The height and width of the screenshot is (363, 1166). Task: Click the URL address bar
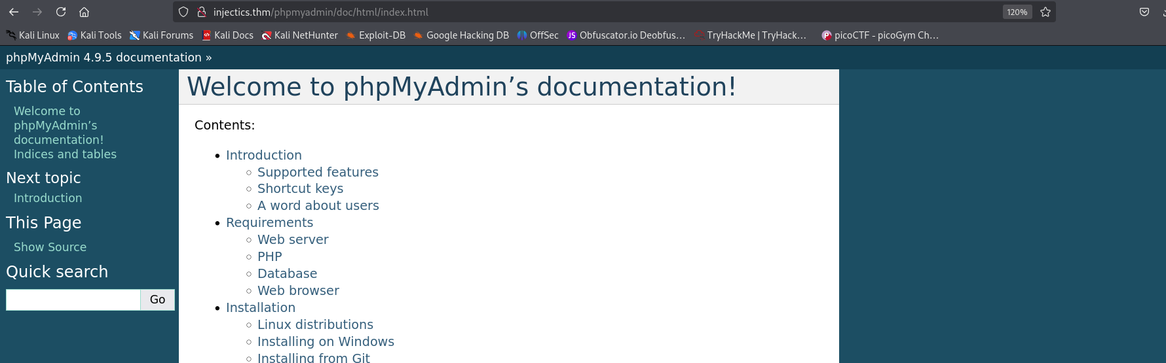tap(590, 12)
